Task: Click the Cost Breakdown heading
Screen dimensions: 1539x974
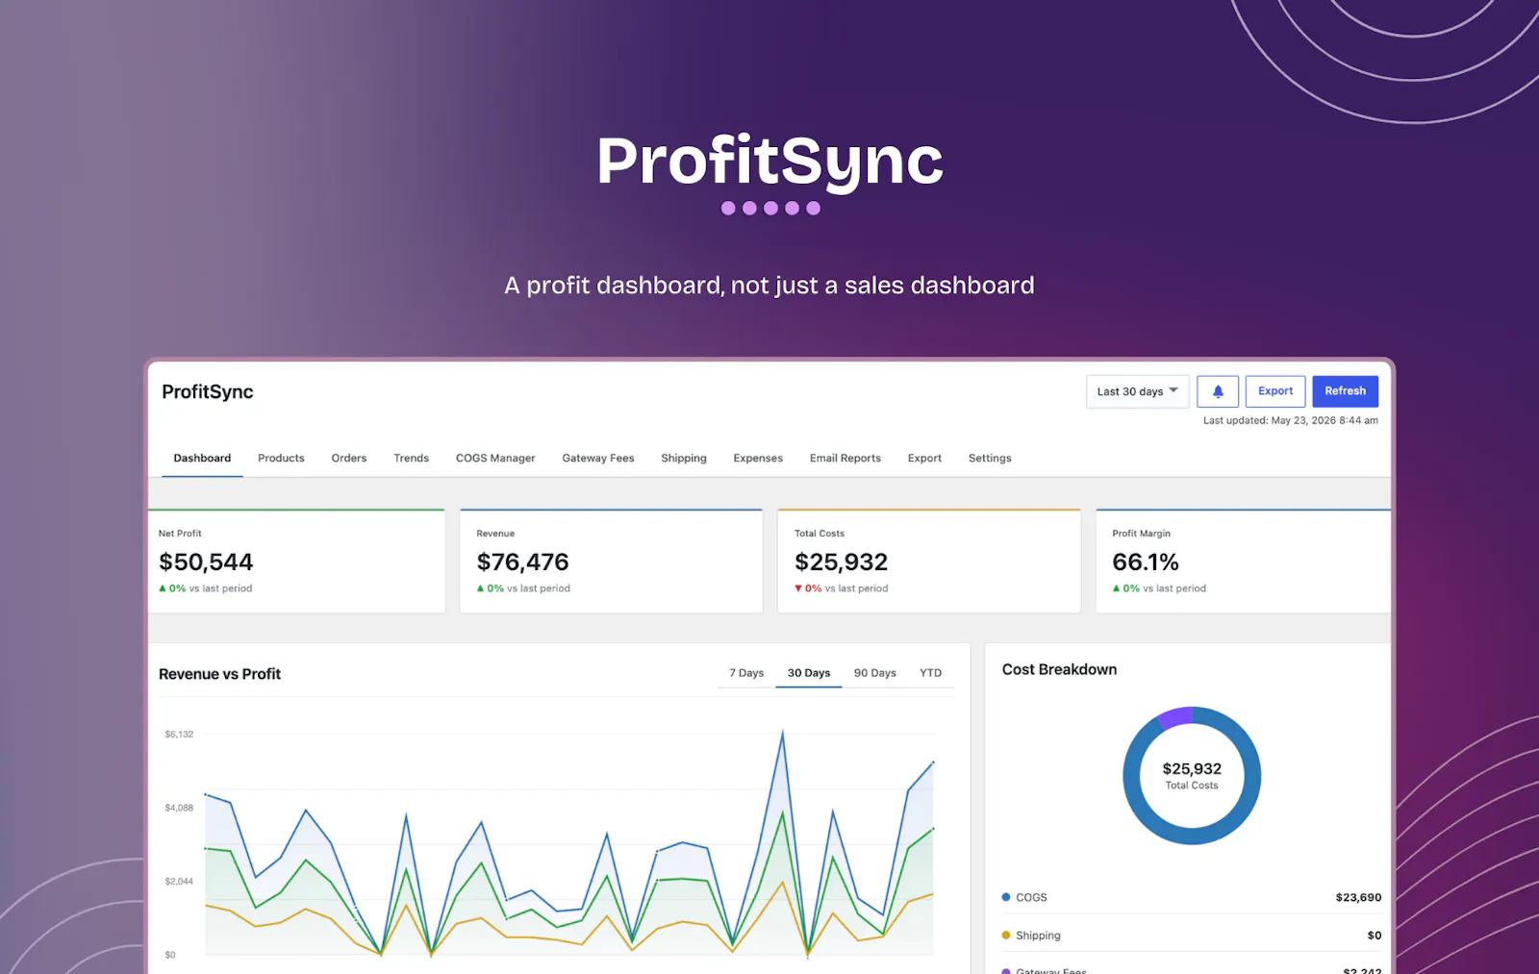Action: [1059, 669]
